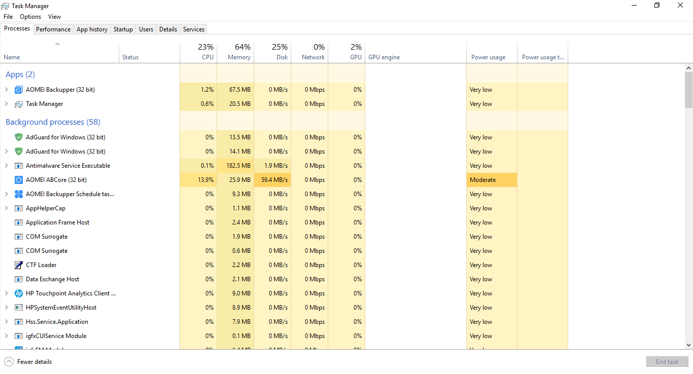Open the Startup tab
693x374 pixels.
123,29
